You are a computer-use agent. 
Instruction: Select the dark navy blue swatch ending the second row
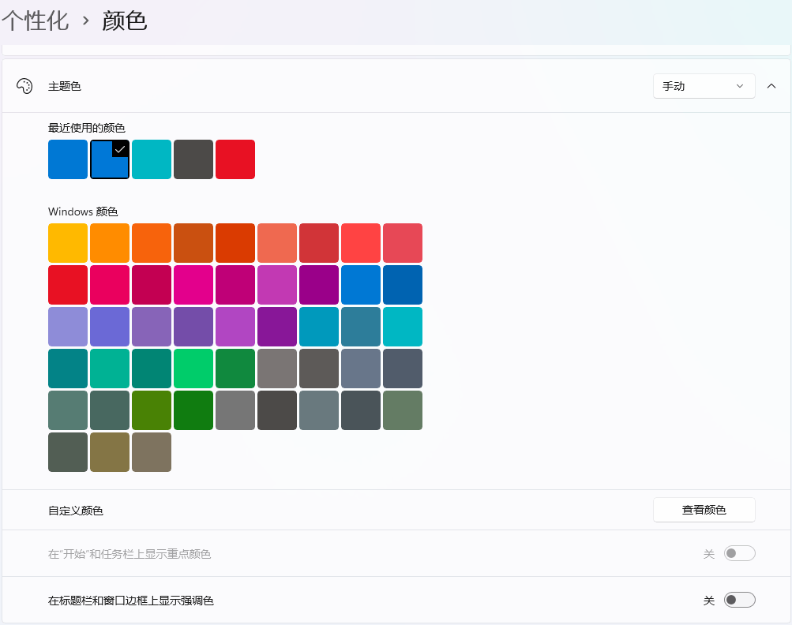click(403, 285)
